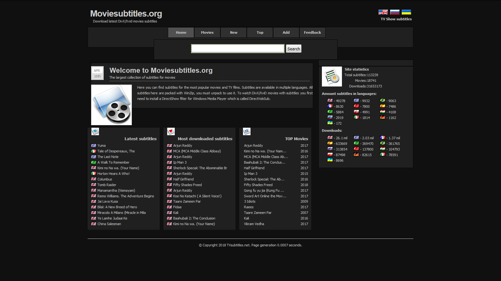
Task: Open The Last Note subtitle
Action: coord(108,157)
